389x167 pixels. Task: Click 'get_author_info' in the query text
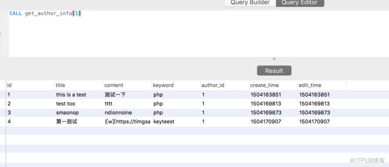click(49, 14)
